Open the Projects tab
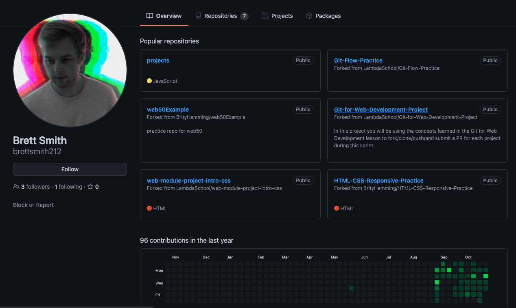 [x=282, y=16]
